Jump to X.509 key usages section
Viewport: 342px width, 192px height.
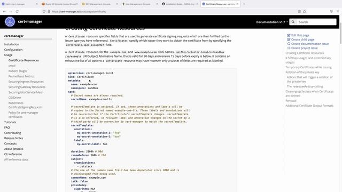pos(308,60)
